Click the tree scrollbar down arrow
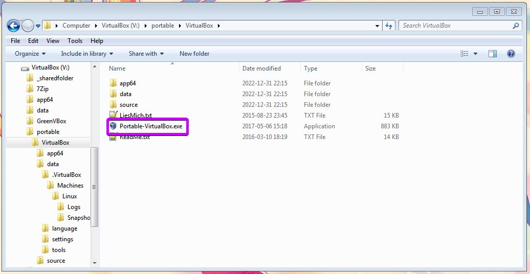 (95, 263)
